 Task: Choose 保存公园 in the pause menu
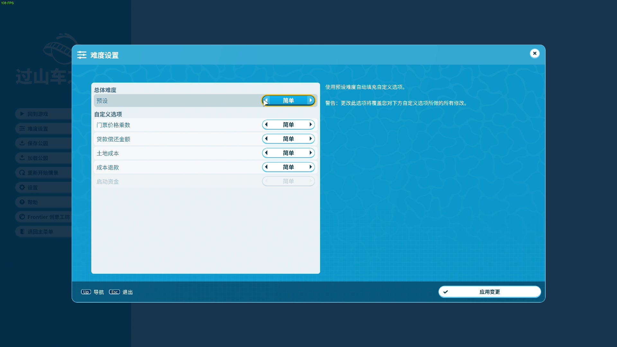click(x=43, y=143)
